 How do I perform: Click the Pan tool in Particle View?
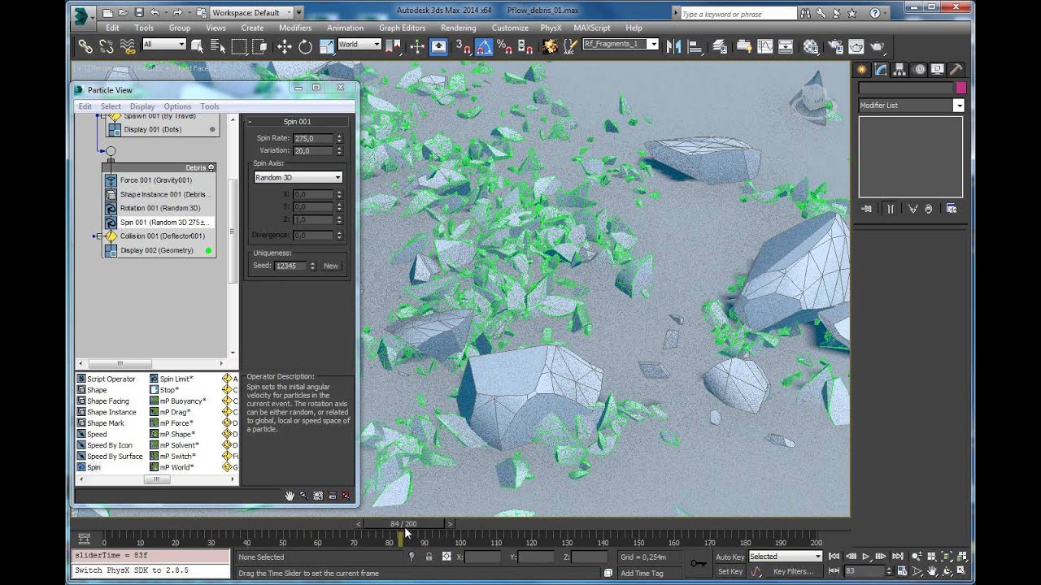[289, 495]
